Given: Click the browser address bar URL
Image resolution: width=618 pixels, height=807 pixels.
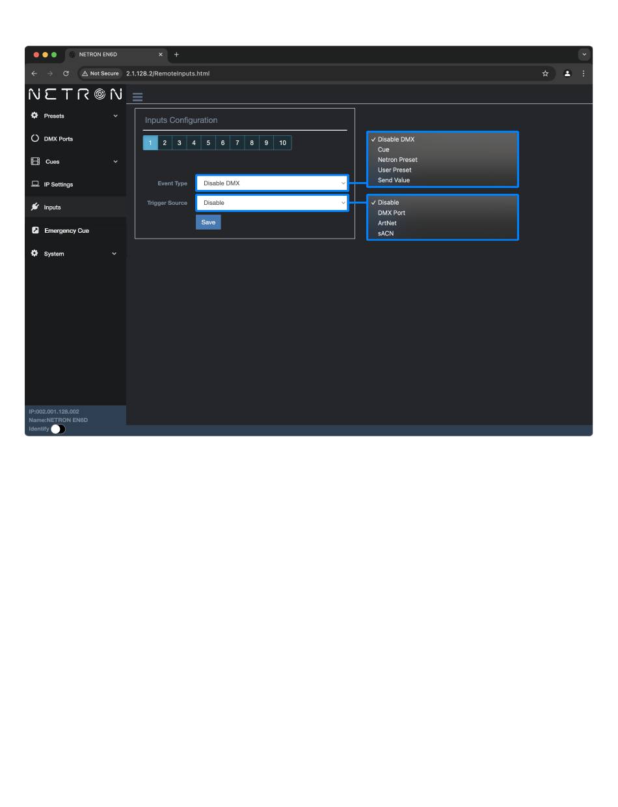Looking at the screenshot, I should click(168, 73).
